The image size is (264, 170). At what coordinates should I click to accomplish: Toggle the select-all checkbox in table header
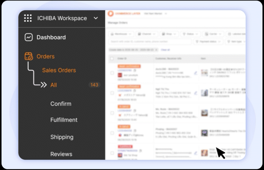[112, 58]
